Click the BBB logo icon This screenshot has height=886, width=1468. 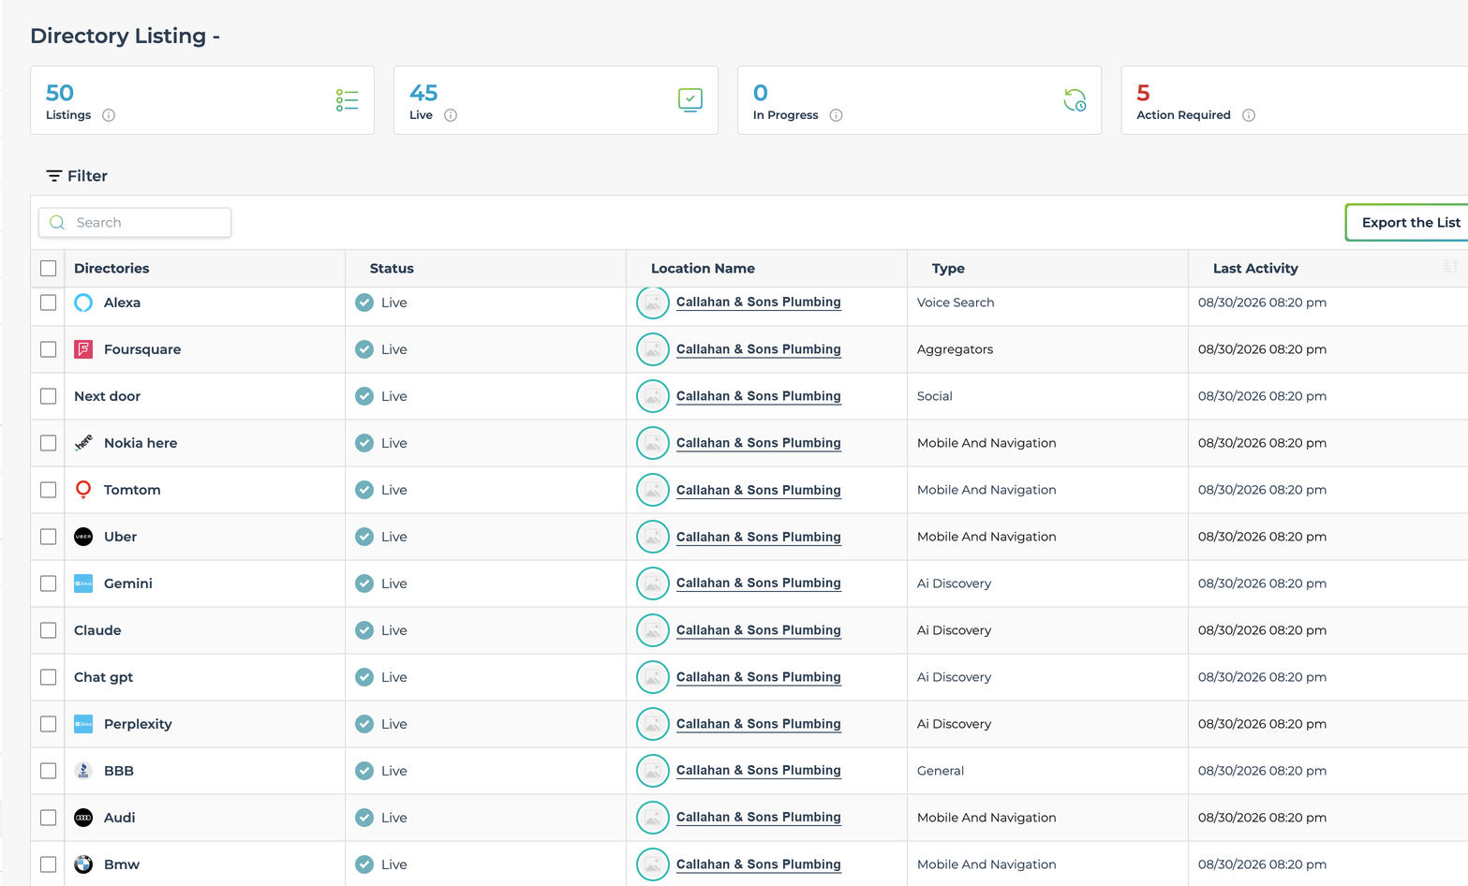pos(83,771)
